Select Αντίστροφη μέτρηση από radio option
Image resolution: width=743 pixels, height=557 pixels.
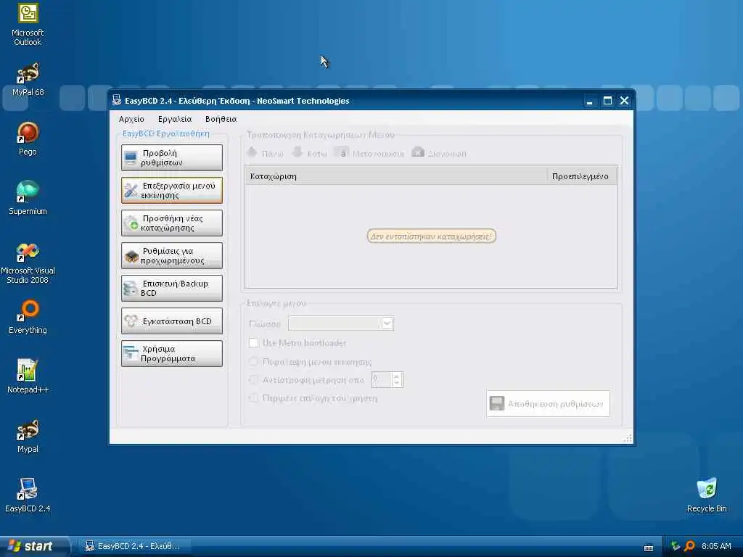click(253, 379)
